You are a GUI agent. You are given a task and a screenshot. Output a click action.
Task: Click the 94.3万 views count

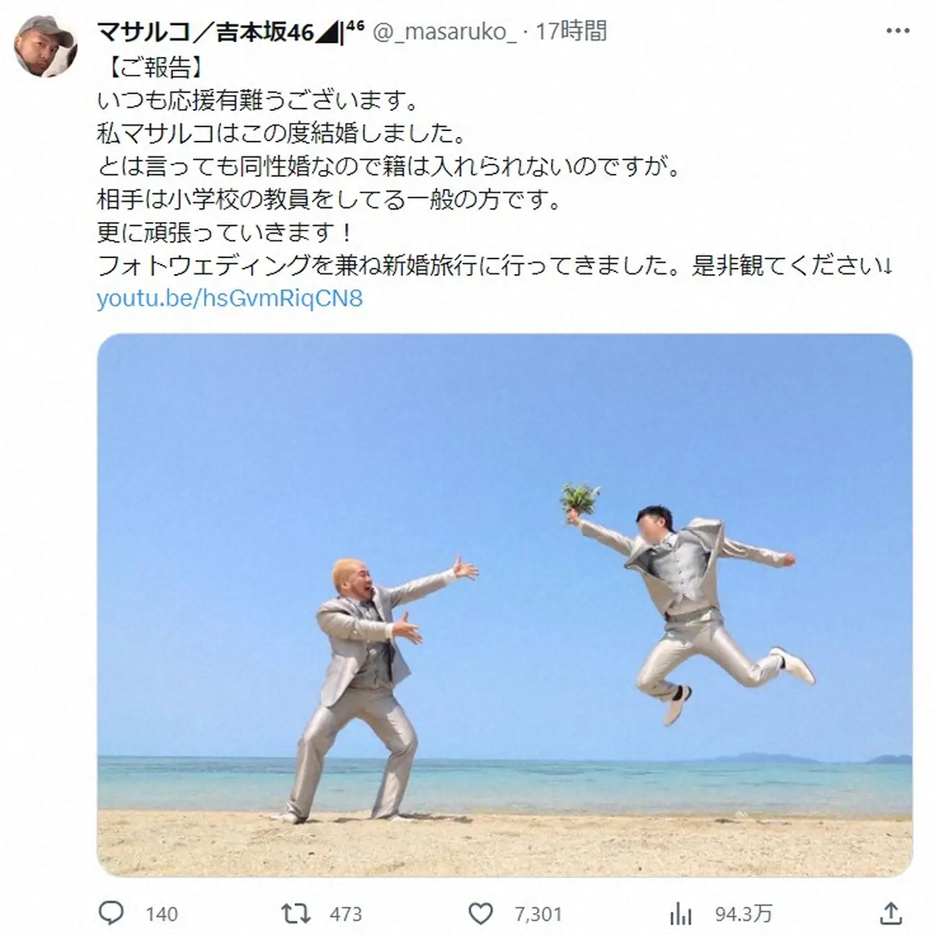[743, 914]
